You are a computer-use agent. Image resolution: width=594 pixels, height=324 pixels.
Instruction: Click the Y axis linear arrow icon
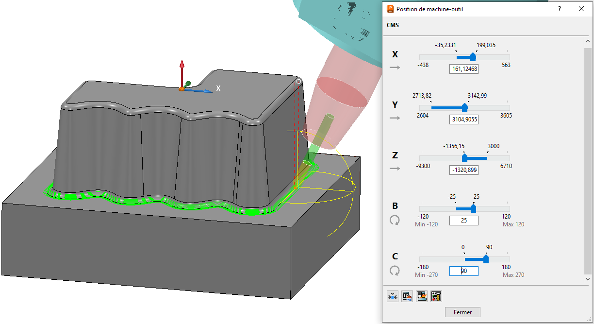(395, 118)
